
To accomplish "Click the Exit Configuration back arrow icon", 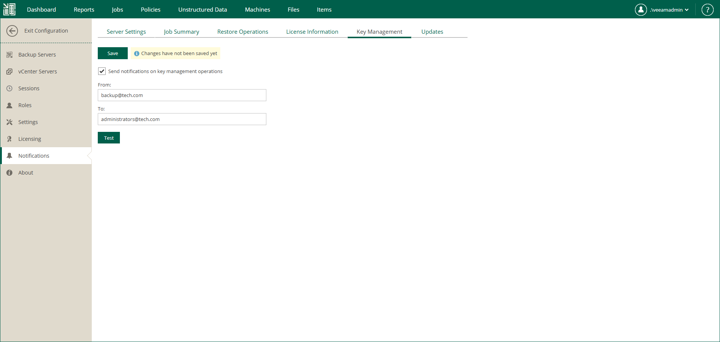I will [12, 31].
